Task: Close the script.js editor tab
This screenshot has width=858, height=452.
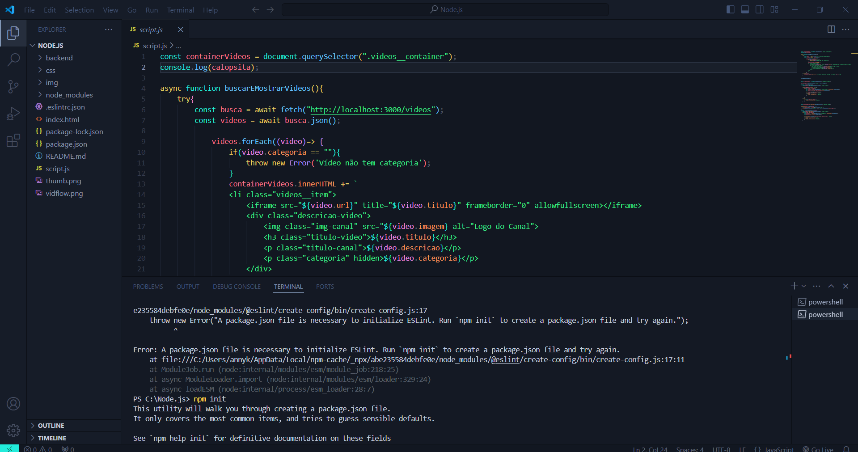Action: coord(181,30)
